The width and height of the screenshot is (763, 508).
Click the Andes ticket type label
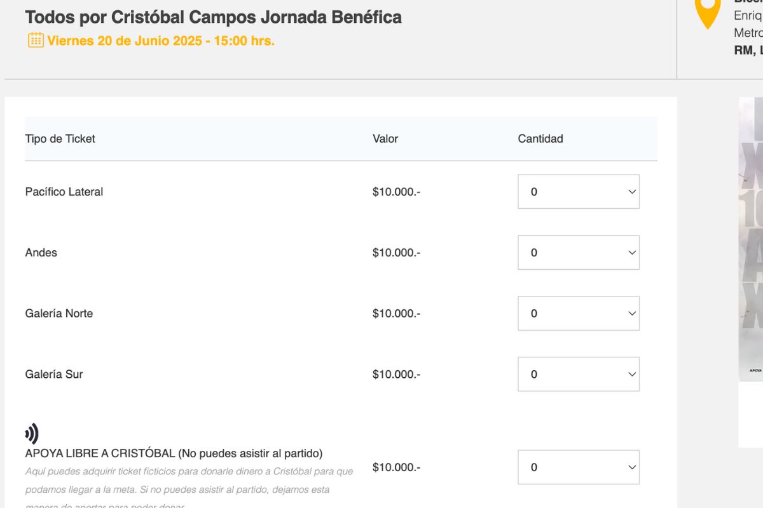click(41, 253)
